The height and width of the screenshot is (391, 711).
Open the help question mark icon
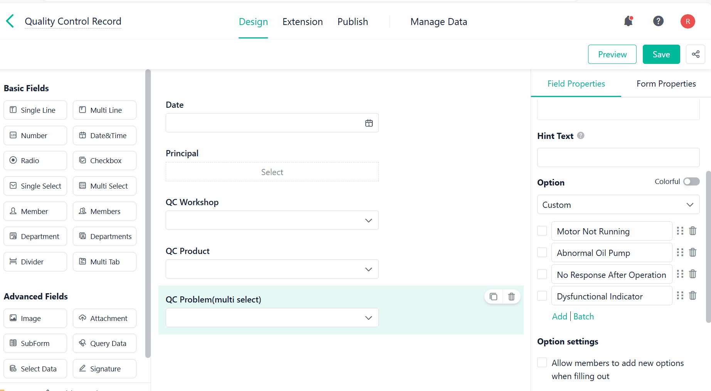(x=658, y=21)
